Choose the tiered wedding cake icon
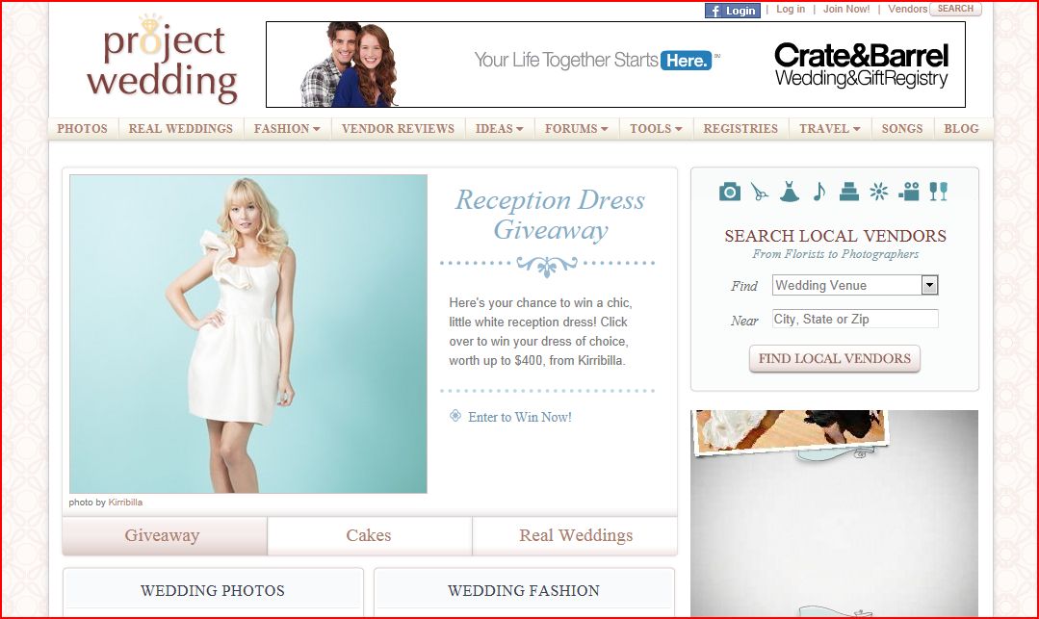The image size is (1039, 619). coord(848,192)
